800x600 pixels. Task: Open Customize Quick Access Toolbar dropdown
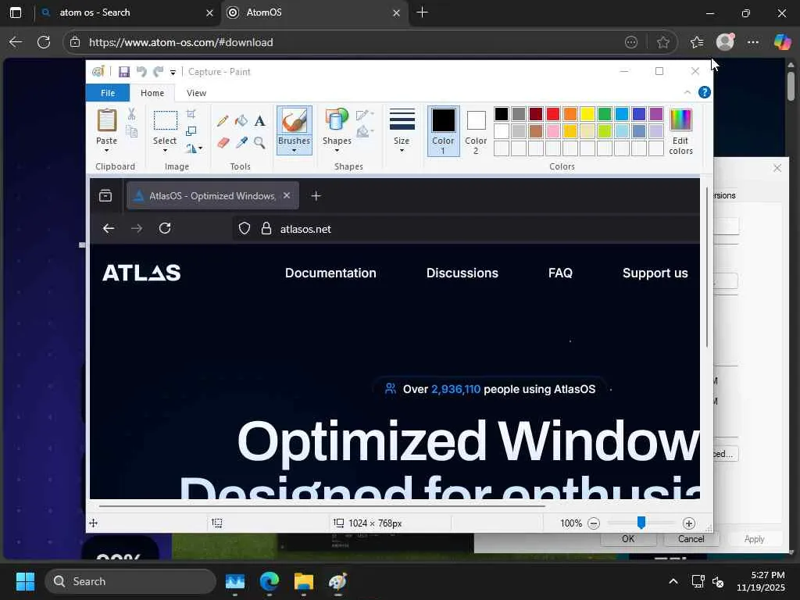(173, 73)
